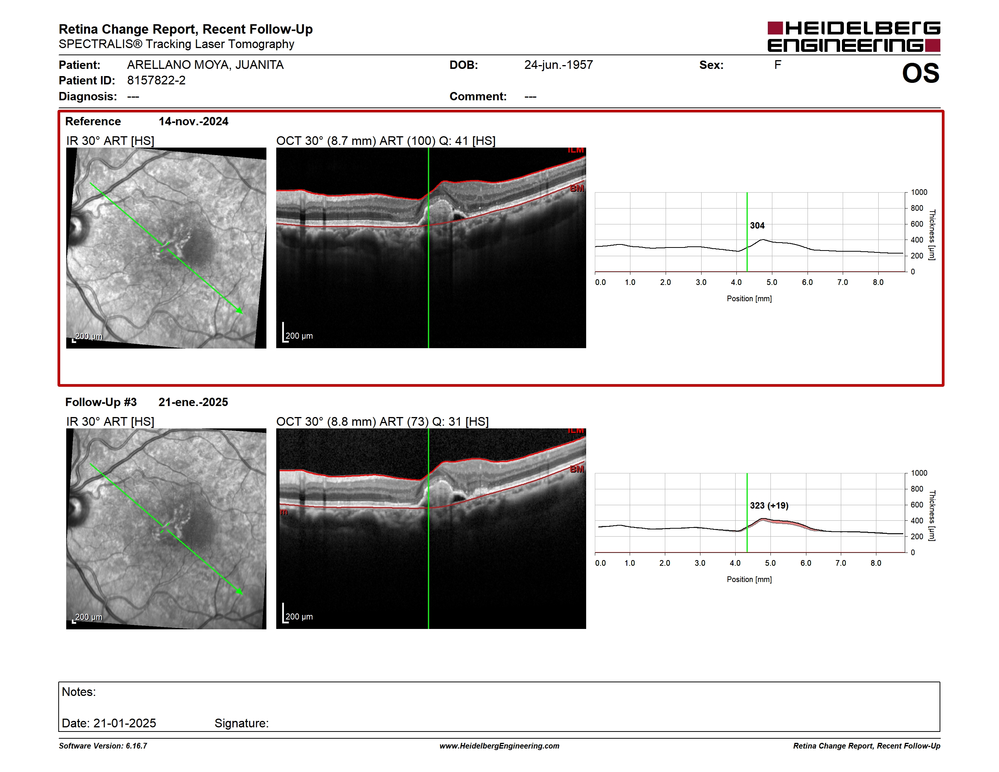Click the reference thickness value 304
The image size is (999, 772).
(x=757, y=226)
